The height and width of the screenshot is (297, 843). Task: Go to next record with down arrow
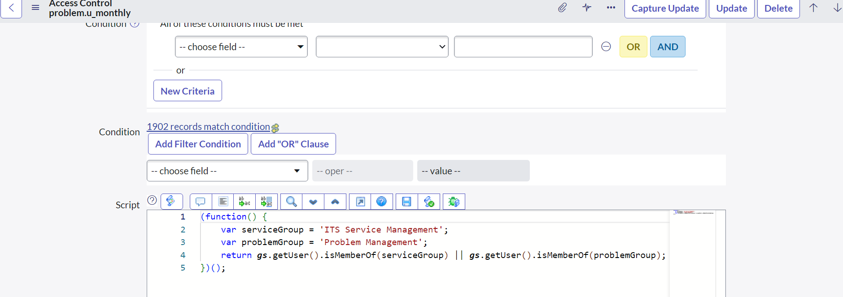click(837, 8)
